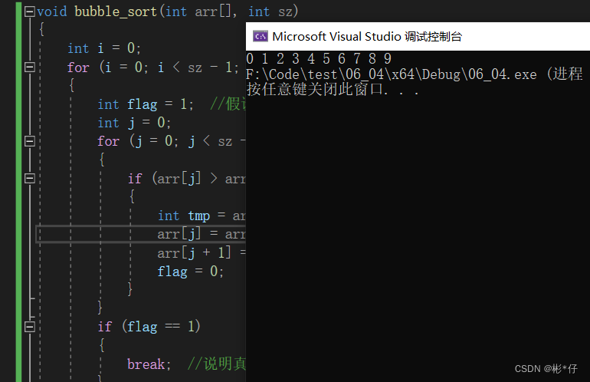Collapse the if (arr[j] > ...) block
Screen dimensions: 590x382
[30, 178]
